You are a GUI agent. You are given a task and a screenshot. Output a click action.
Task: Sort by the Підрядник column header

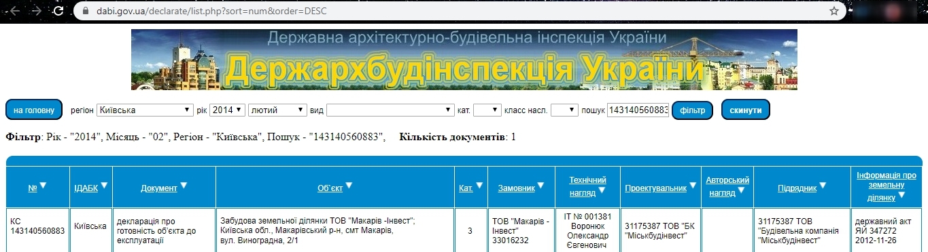pos(797,188)
